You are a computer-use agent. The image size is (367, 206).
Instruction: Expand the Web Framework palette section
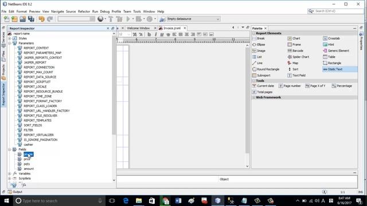tap(254, 97)
